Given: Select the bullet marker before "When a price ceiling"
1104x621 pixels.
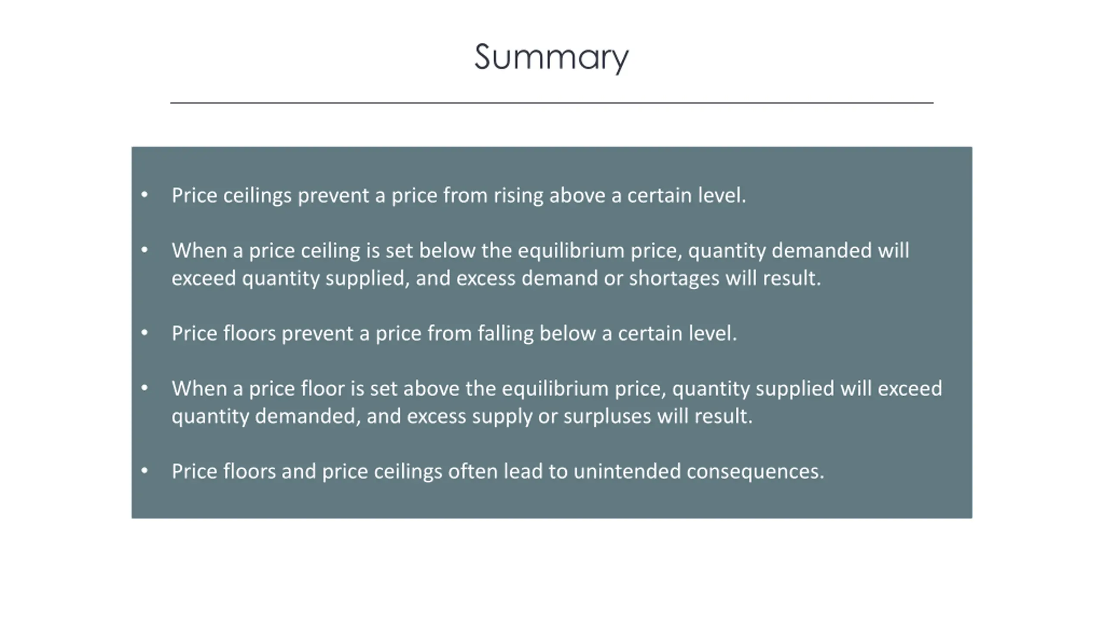Looking at the screenshot, I should 144,250.
